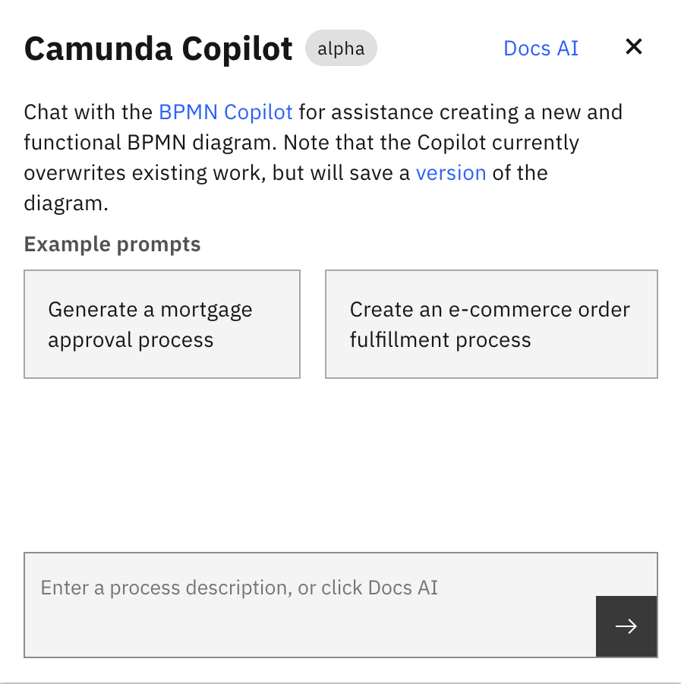Click the blue Docs AI text
Image resolution: width=681 pixels, height=684 pixels.
pos(540,47)
